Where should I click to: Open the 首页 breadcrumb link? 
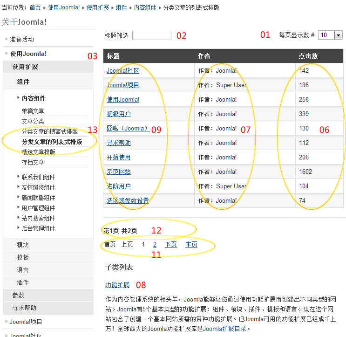35,7
